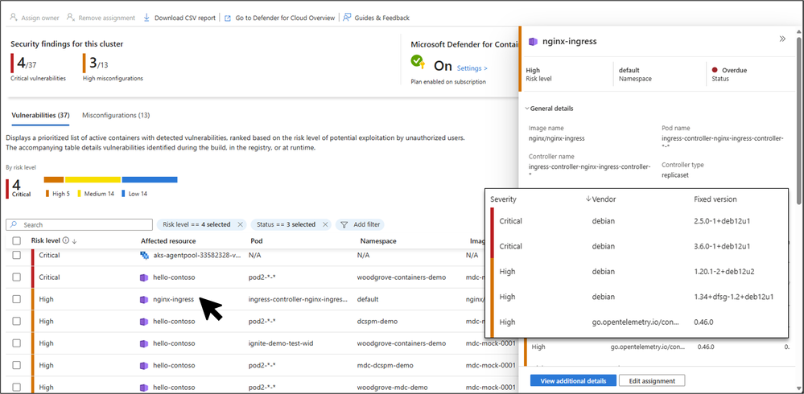
Task: Collapse the details pane with double chevron
Action: pos(782,39)
